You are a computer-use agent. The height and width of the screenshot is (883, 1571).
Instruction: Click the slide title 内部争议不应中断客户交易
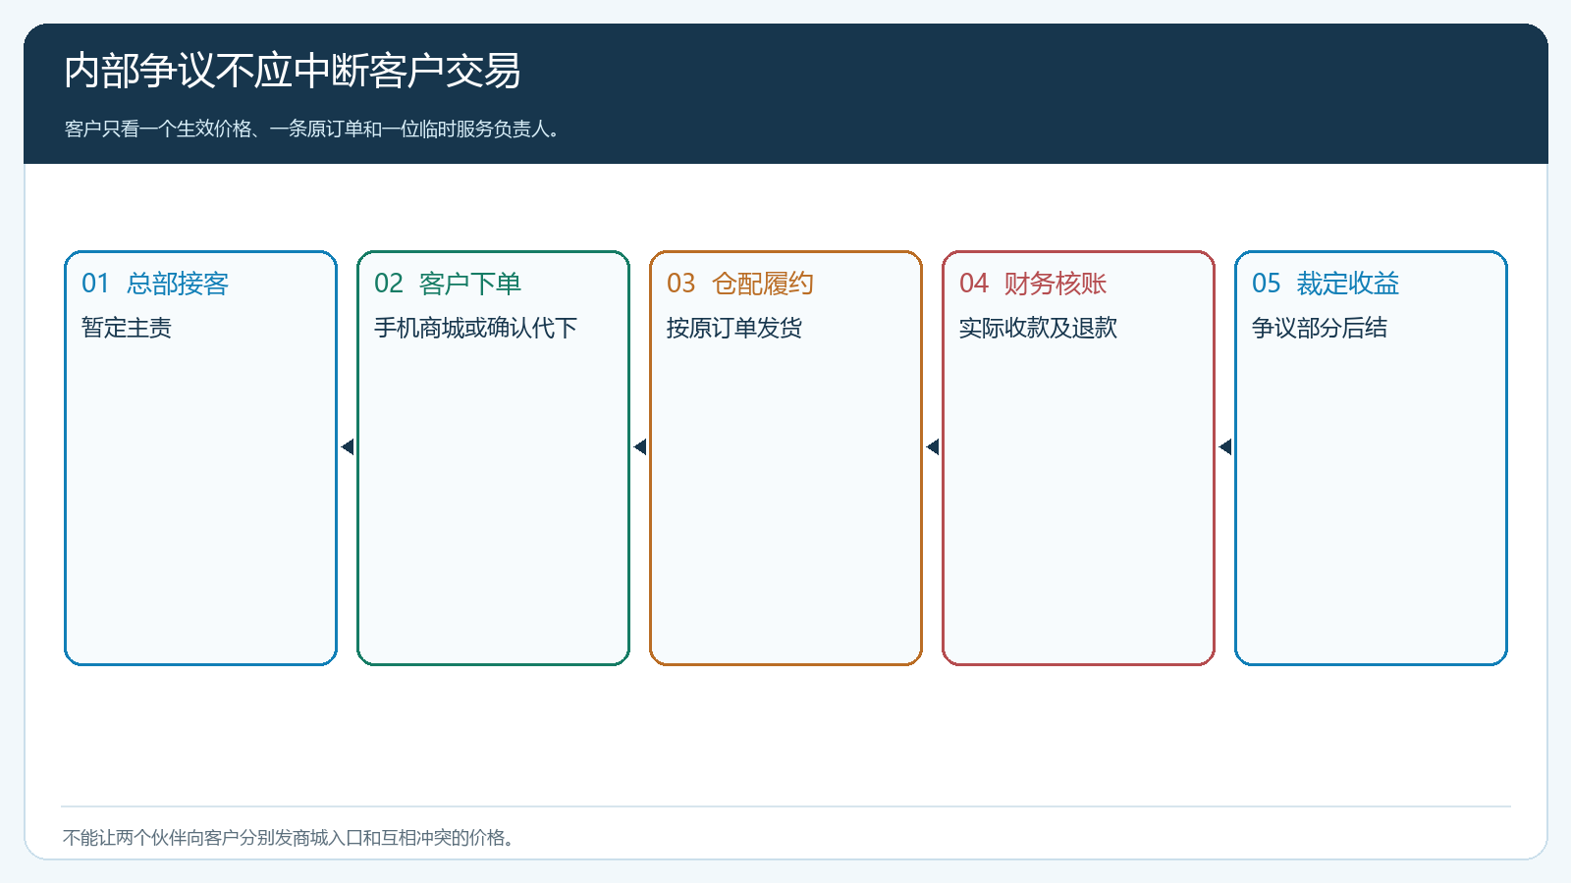coord(293,71)
